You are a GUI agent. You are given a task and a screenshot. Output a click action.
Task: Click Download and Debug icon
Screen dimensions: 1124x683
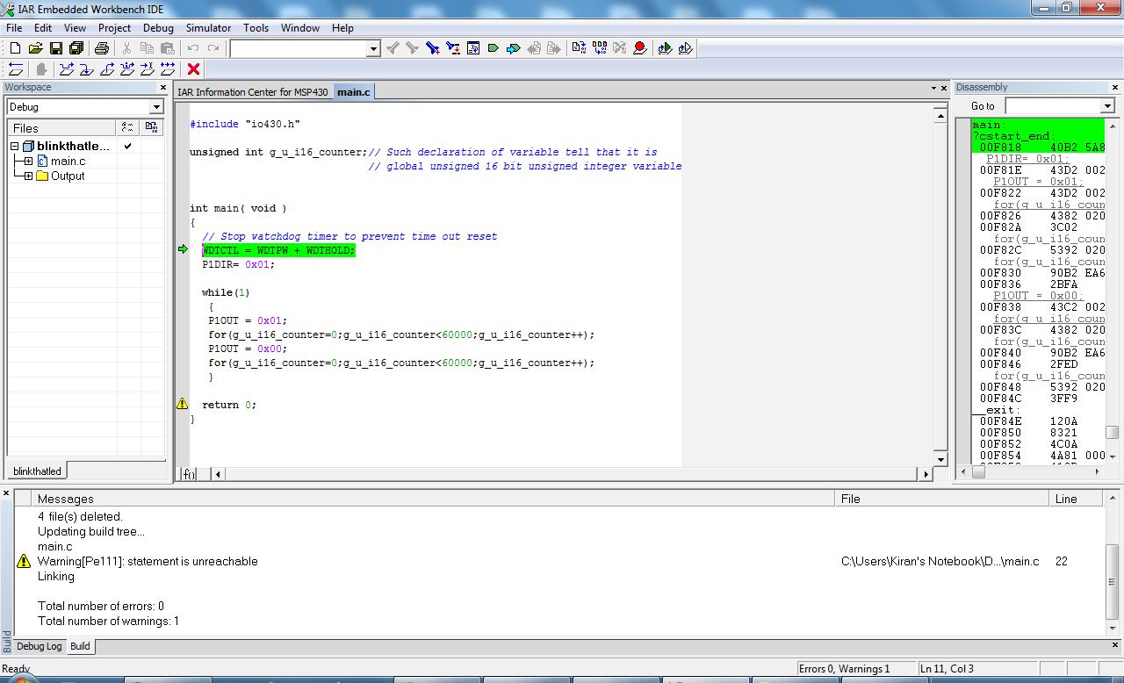(665, 48)
